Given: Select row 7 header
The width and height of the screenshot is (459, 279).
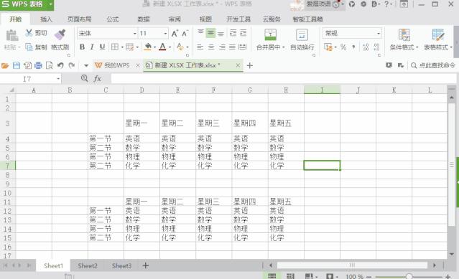Looking at the screenshot, I should pos(8,166).
